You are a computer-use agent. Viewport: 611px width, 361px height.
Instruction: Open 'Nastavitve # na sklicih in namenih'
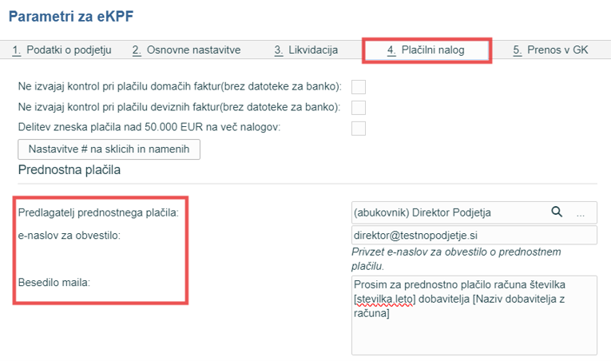tap(109, 149)
